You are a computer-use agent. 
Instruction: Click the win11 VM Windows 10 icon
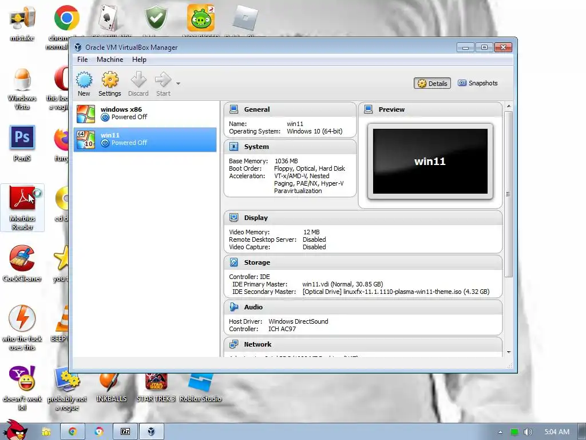coord(86,140)
